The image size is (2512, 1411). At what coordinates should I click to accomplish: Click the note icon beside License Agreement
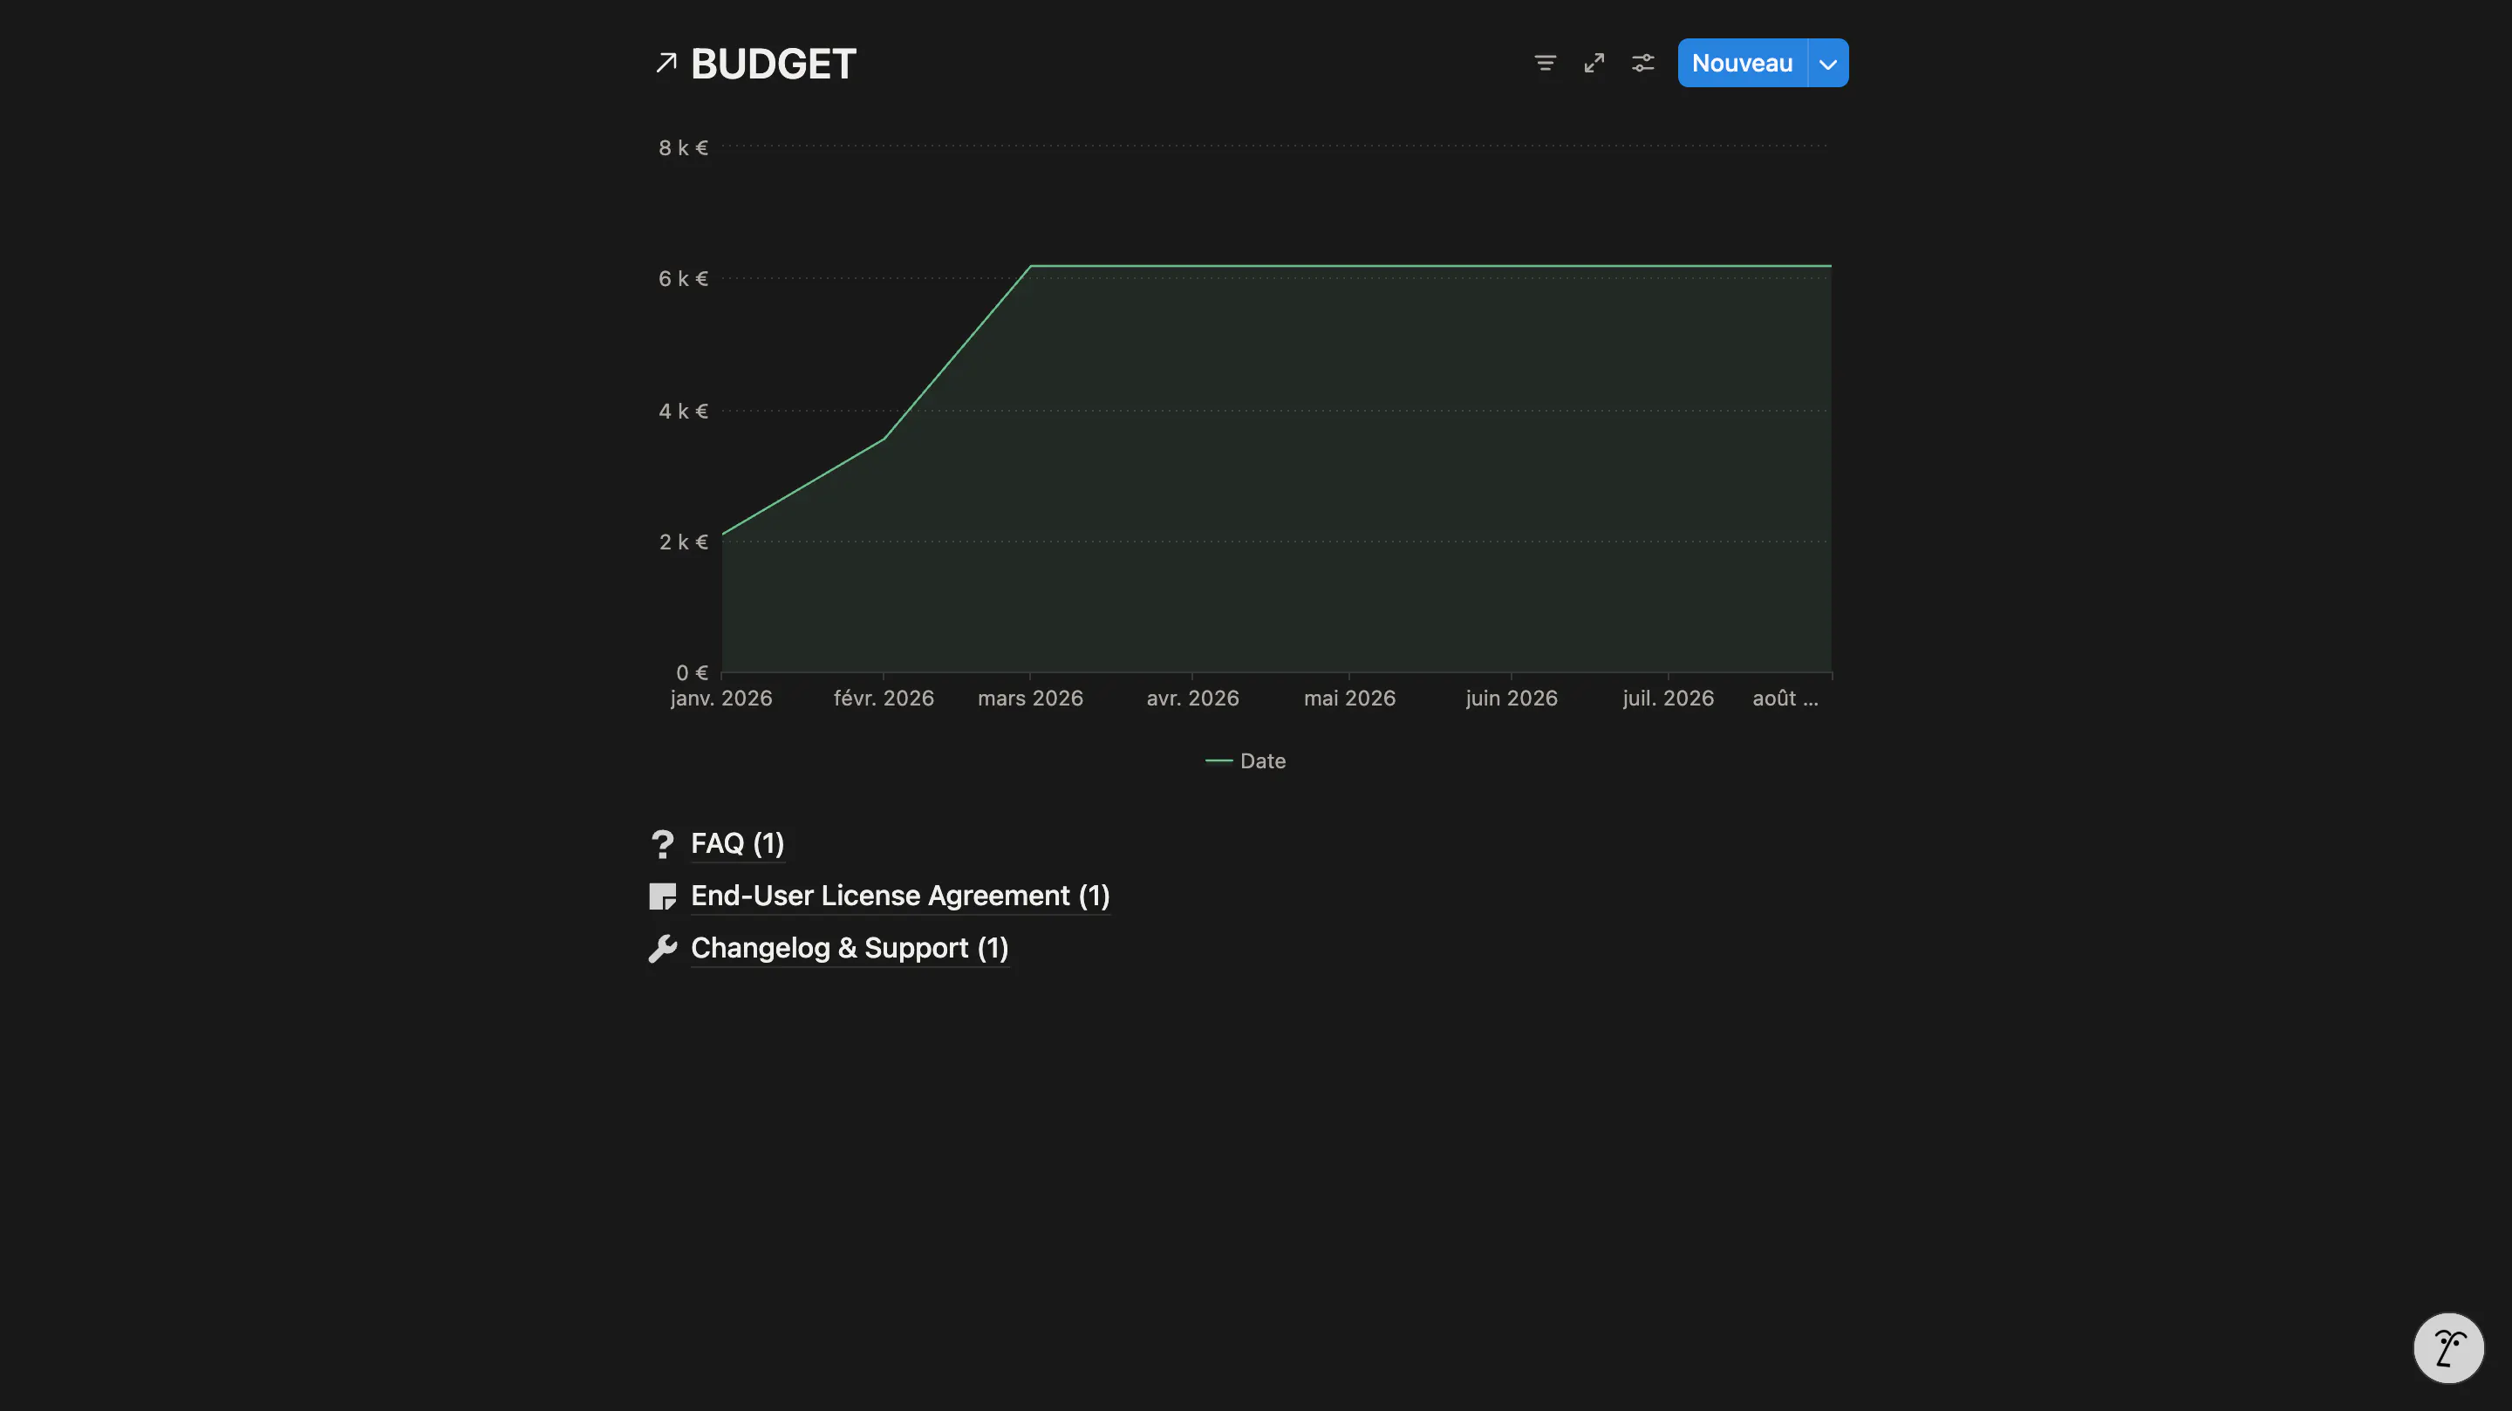tap(662, 896)
